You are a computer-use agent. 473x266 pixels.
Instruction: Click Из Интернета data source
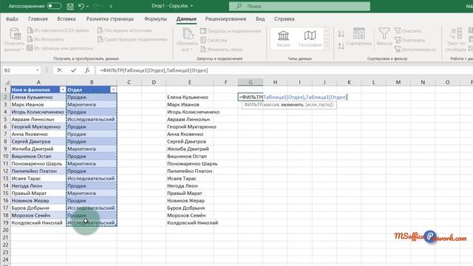46,39
